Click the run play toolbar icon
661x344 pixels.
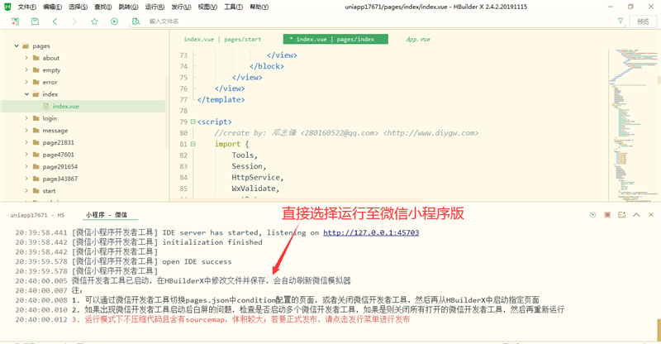(115, 21)
